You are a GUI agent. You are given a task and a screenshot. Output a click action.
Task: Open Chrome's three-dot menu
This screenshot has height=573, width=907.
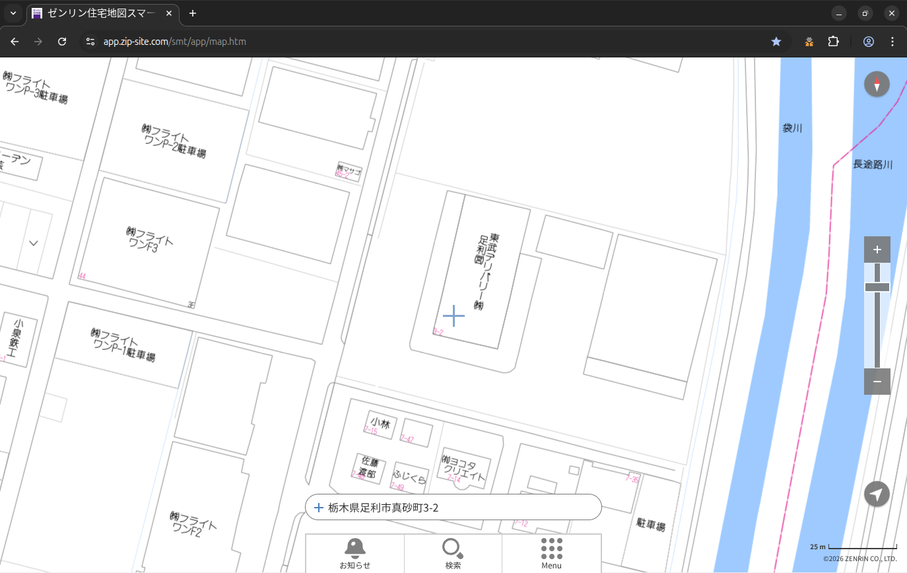892,42
